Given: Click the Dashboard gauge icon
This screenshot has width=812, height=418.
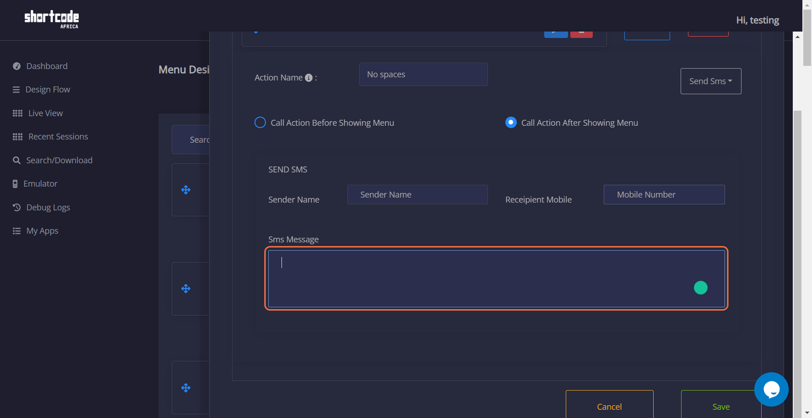Looking at the screenshot, I should click(x=16, y=66).
